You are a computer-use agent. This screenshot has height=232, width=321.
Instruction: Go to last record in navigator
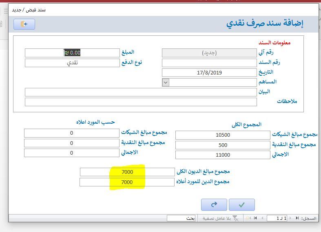click(x=255, y=219)
